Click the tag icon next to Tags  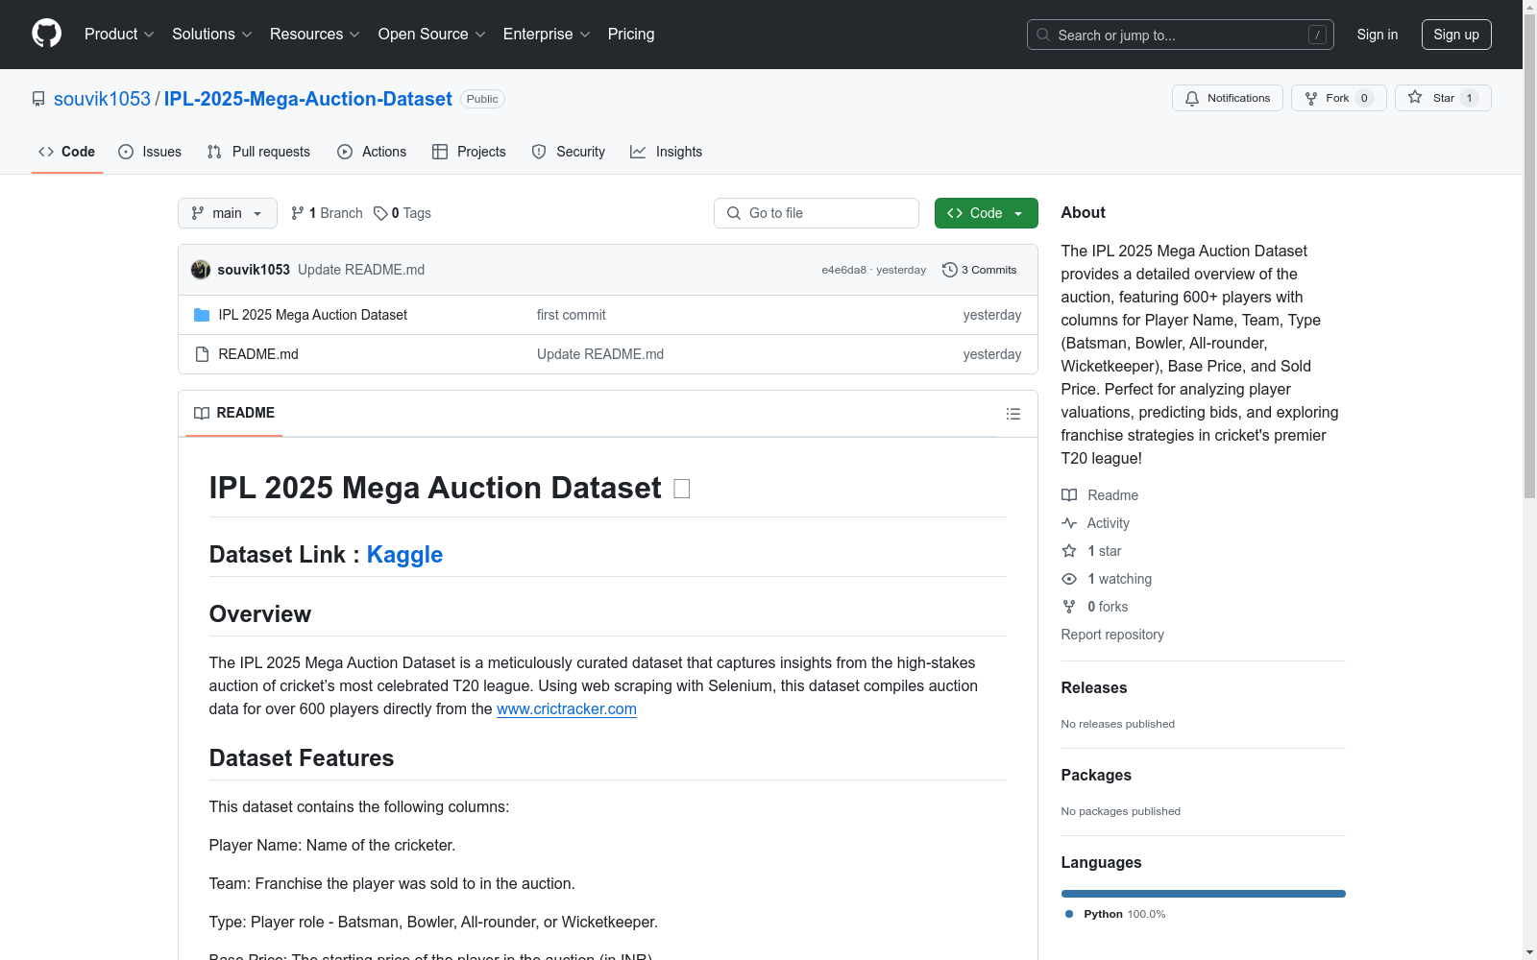tap(380, 213)
